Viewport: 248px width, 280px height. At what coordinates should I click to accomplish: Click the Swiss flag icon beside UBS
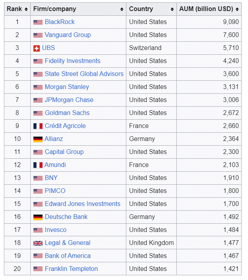37,48
